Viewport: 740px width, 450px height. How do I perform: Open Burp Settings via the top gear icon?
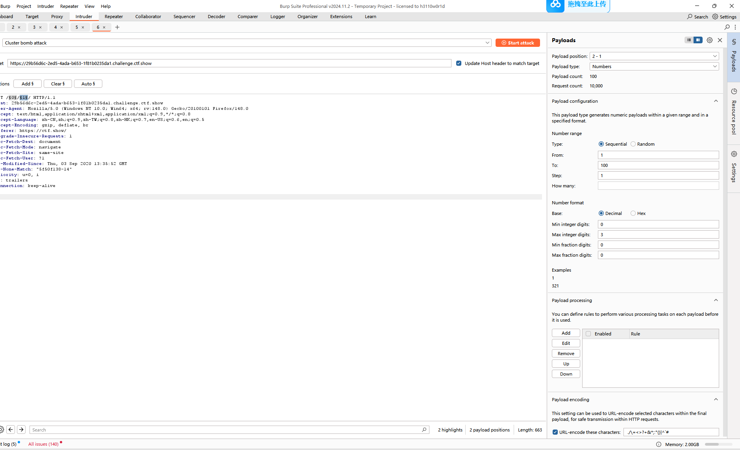[x=715, y=17]
